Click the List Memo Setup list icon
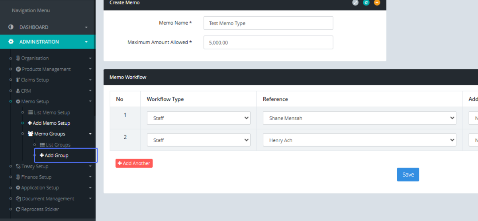 [x=30, y=112]
